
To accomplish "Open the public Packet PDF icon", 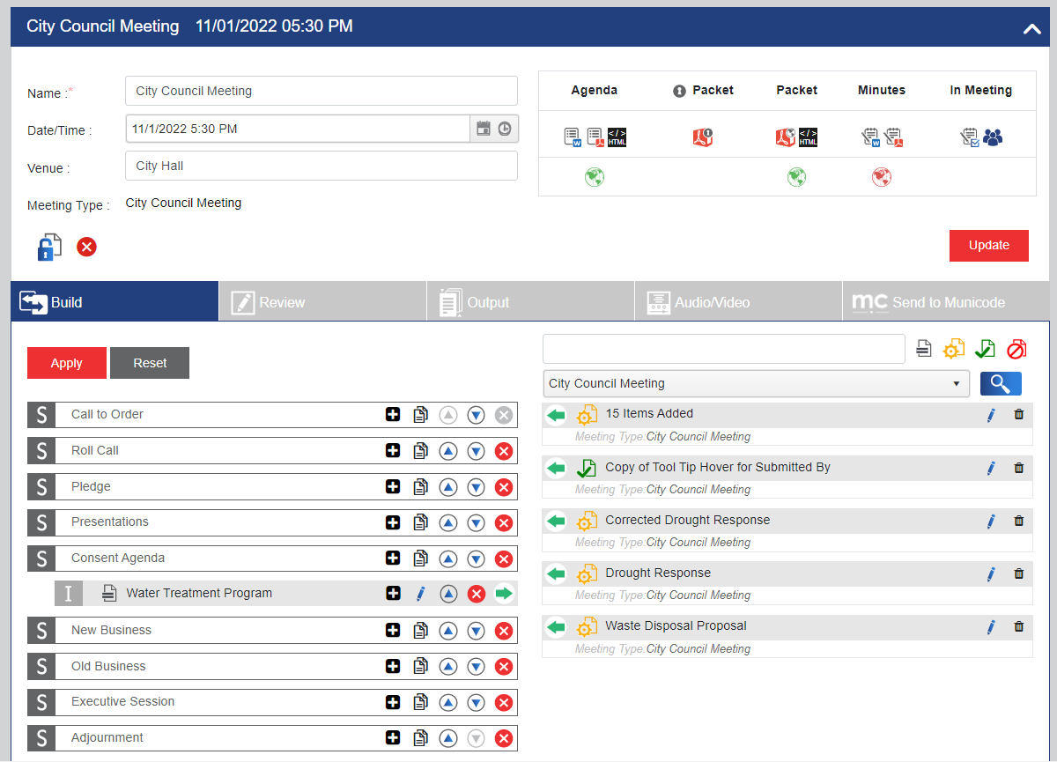I will point(786,137).
